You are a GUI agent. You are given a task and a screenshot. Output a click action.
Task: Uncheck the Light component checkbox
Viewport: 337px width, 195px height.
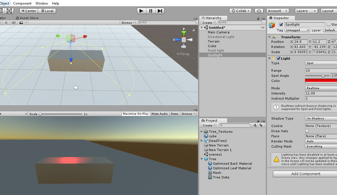click(278, 59)
